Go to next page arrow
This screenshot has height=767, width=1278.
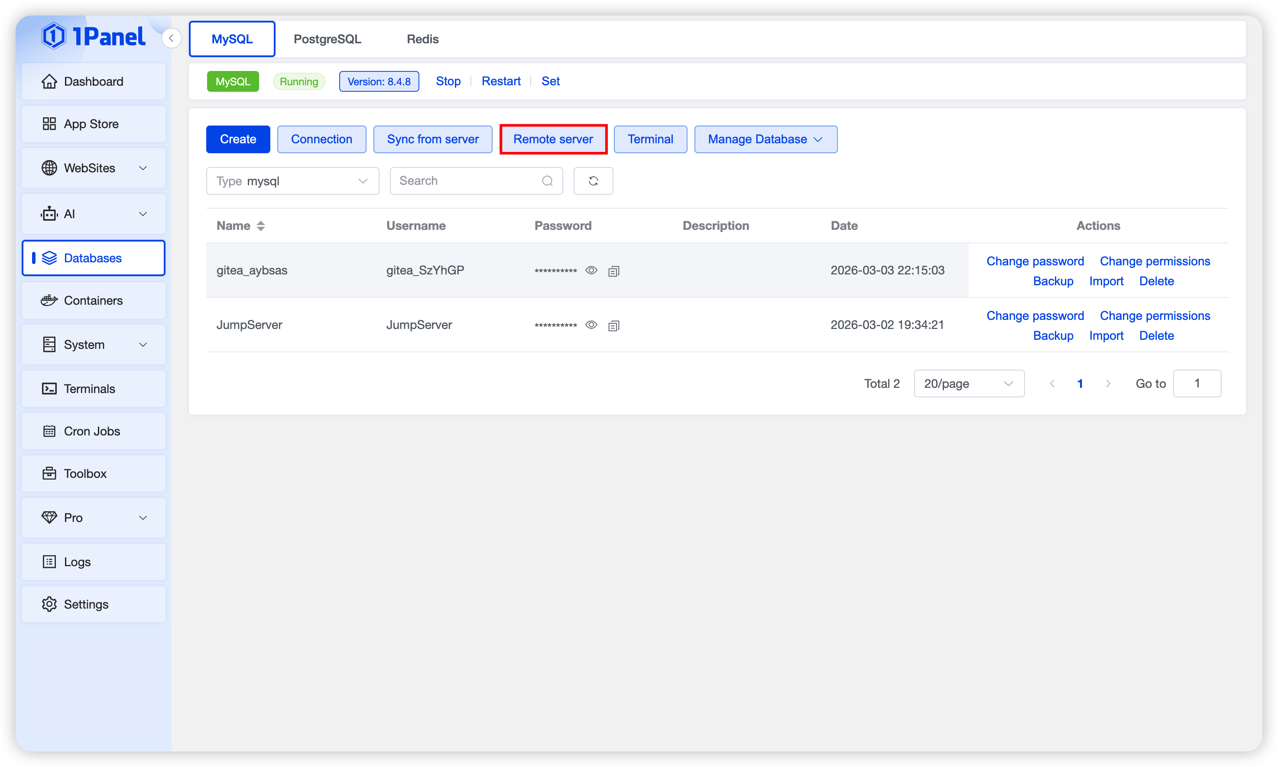[x=1107, y=383]
